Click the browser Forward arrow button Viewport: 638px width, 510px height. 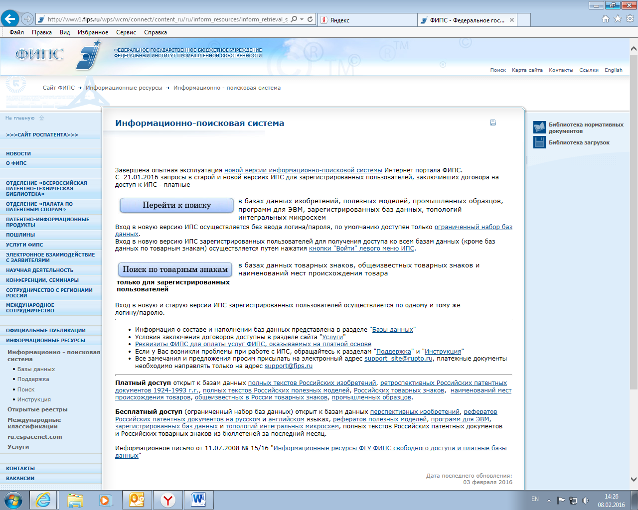coord(27,19)
